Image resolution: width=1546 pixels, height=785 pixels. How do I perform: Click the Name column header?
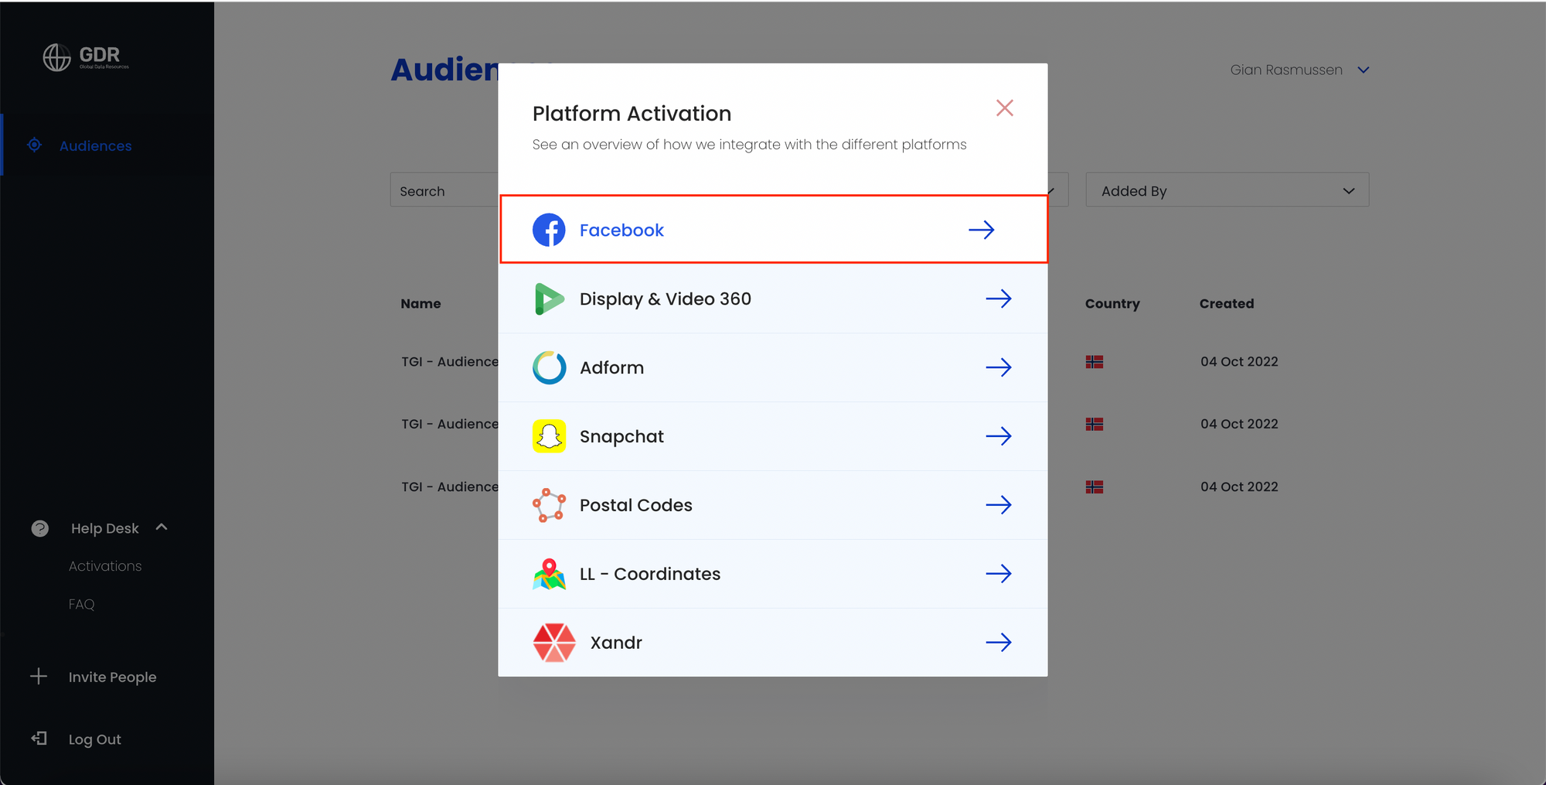421,304
